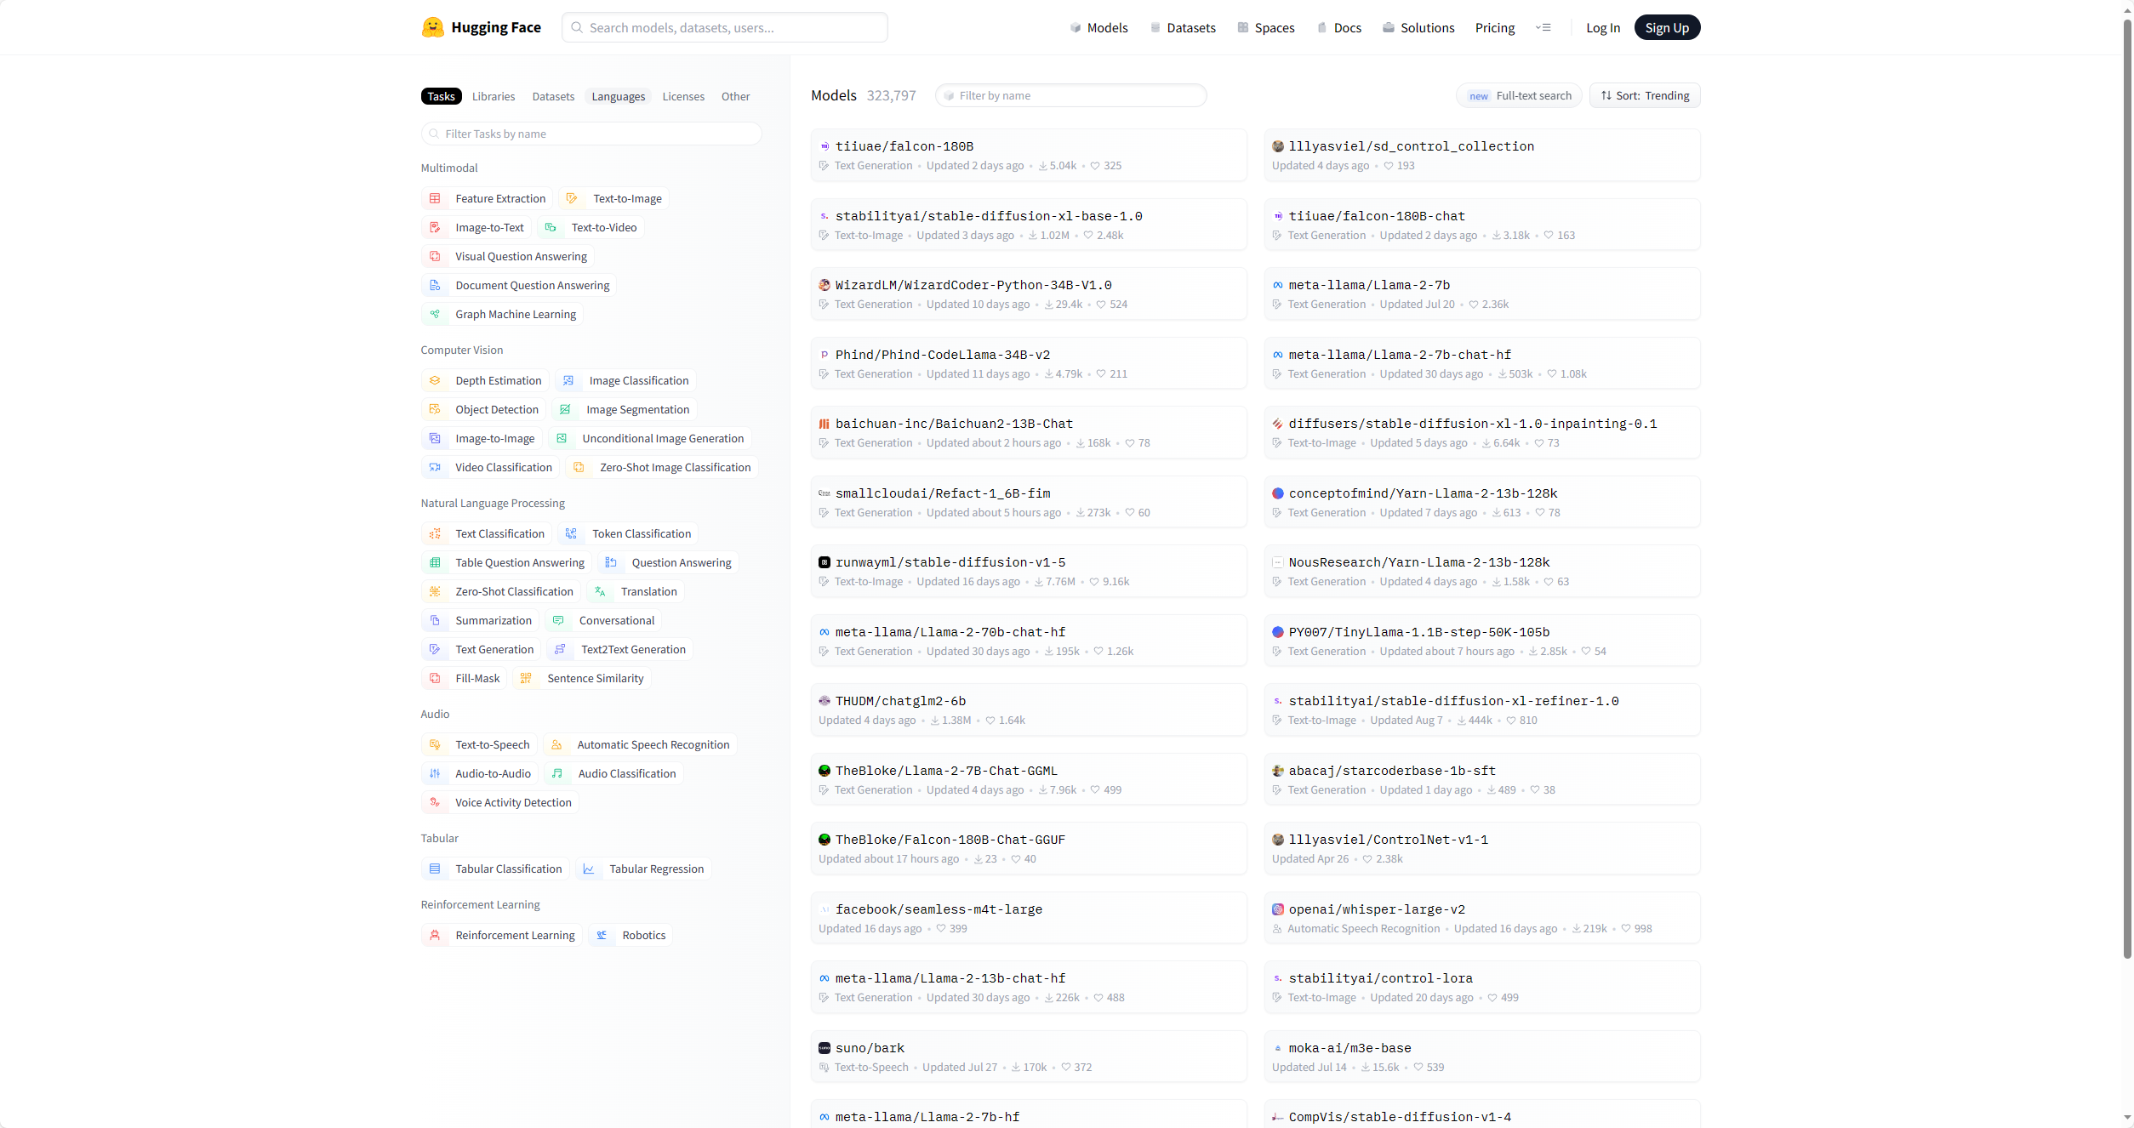Open the Licenses tab
Image resolution: width=2134 pixels, height=1128 pixels.
point(683,96)
